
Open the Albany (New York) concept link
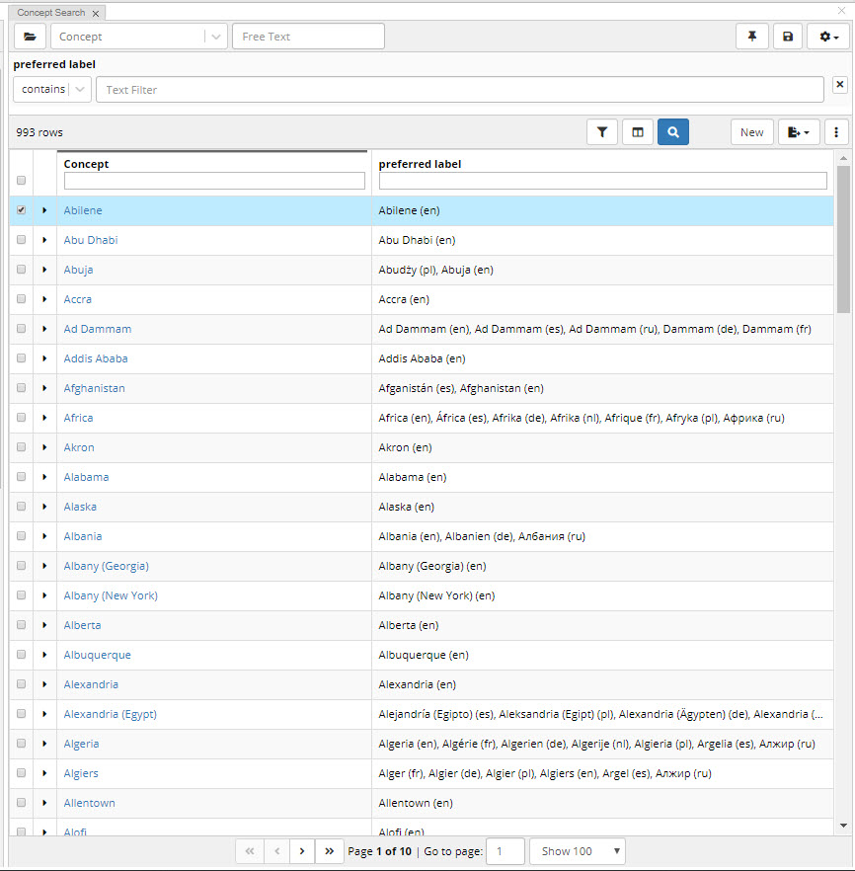(111, 595)
